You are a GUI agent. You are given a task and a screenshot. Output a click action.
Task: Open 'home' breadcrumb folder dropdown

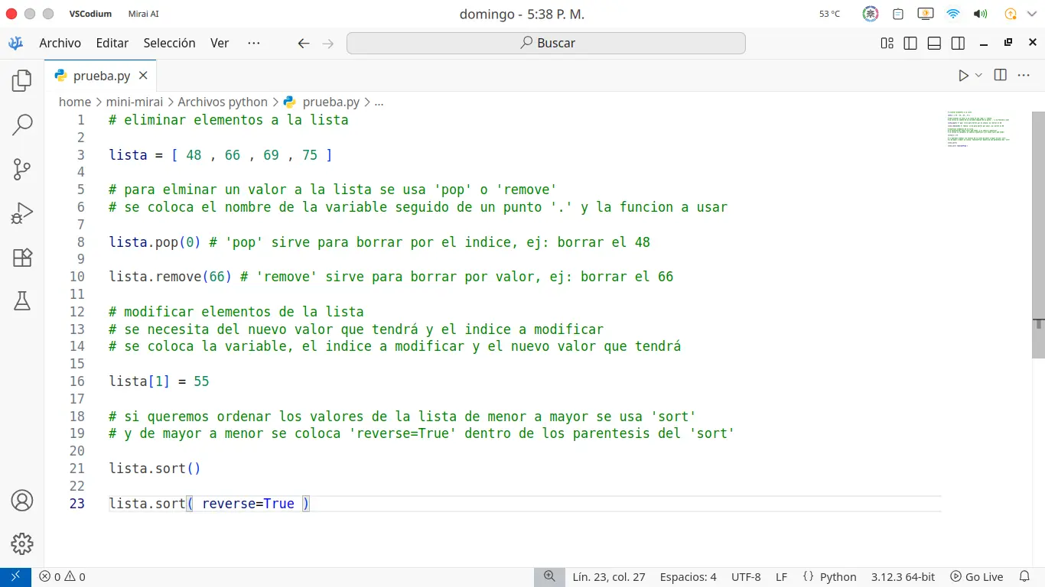pos(75,102)
